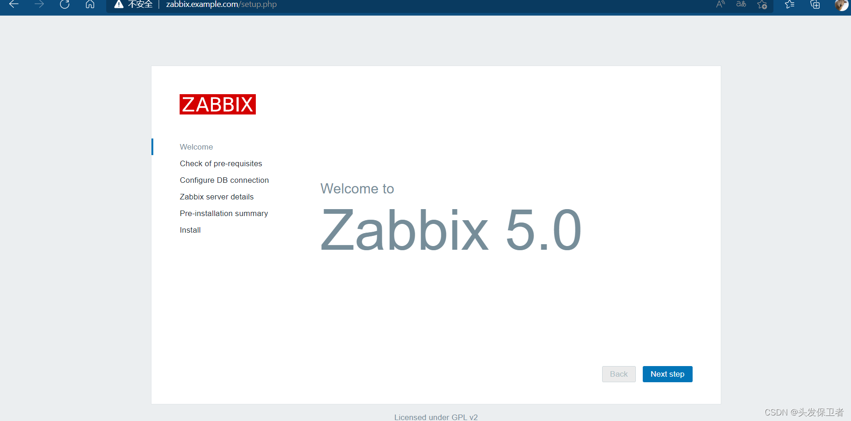Click the red ZABBIX logo

217,104
